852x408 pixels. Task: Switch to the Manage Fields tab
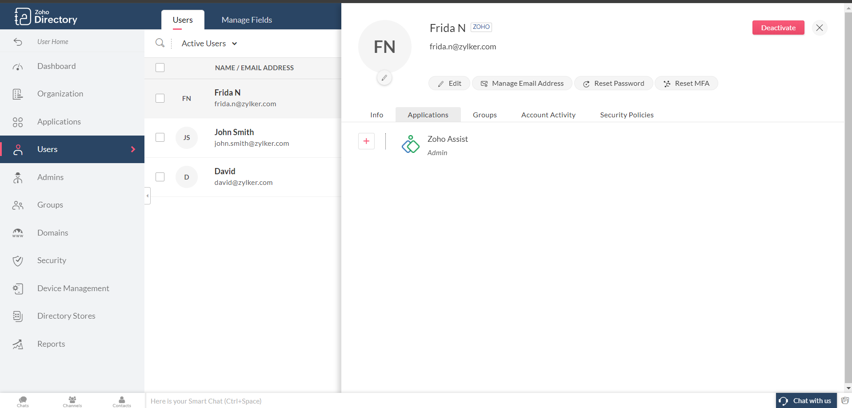247,20
